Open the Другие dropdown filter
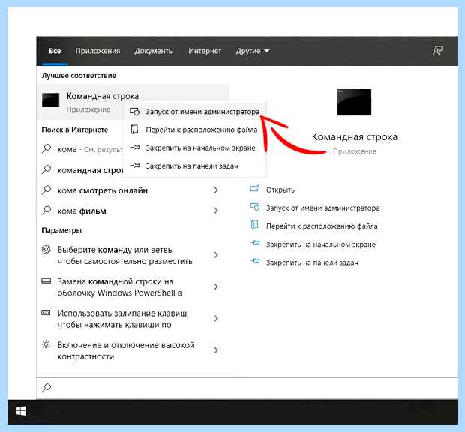The height and width of the screenshot is (432, 465). (x=252, y=51)
